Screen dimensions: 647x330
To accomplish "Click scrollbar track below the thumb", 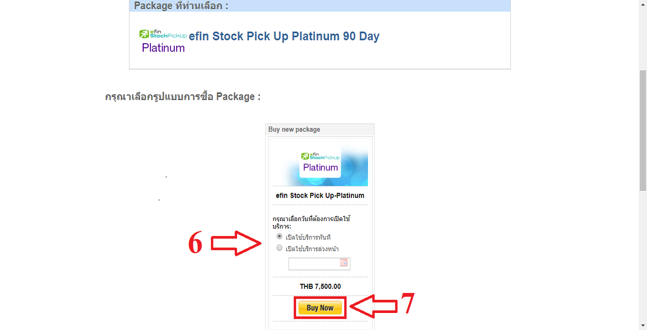I will coord(643,256).
